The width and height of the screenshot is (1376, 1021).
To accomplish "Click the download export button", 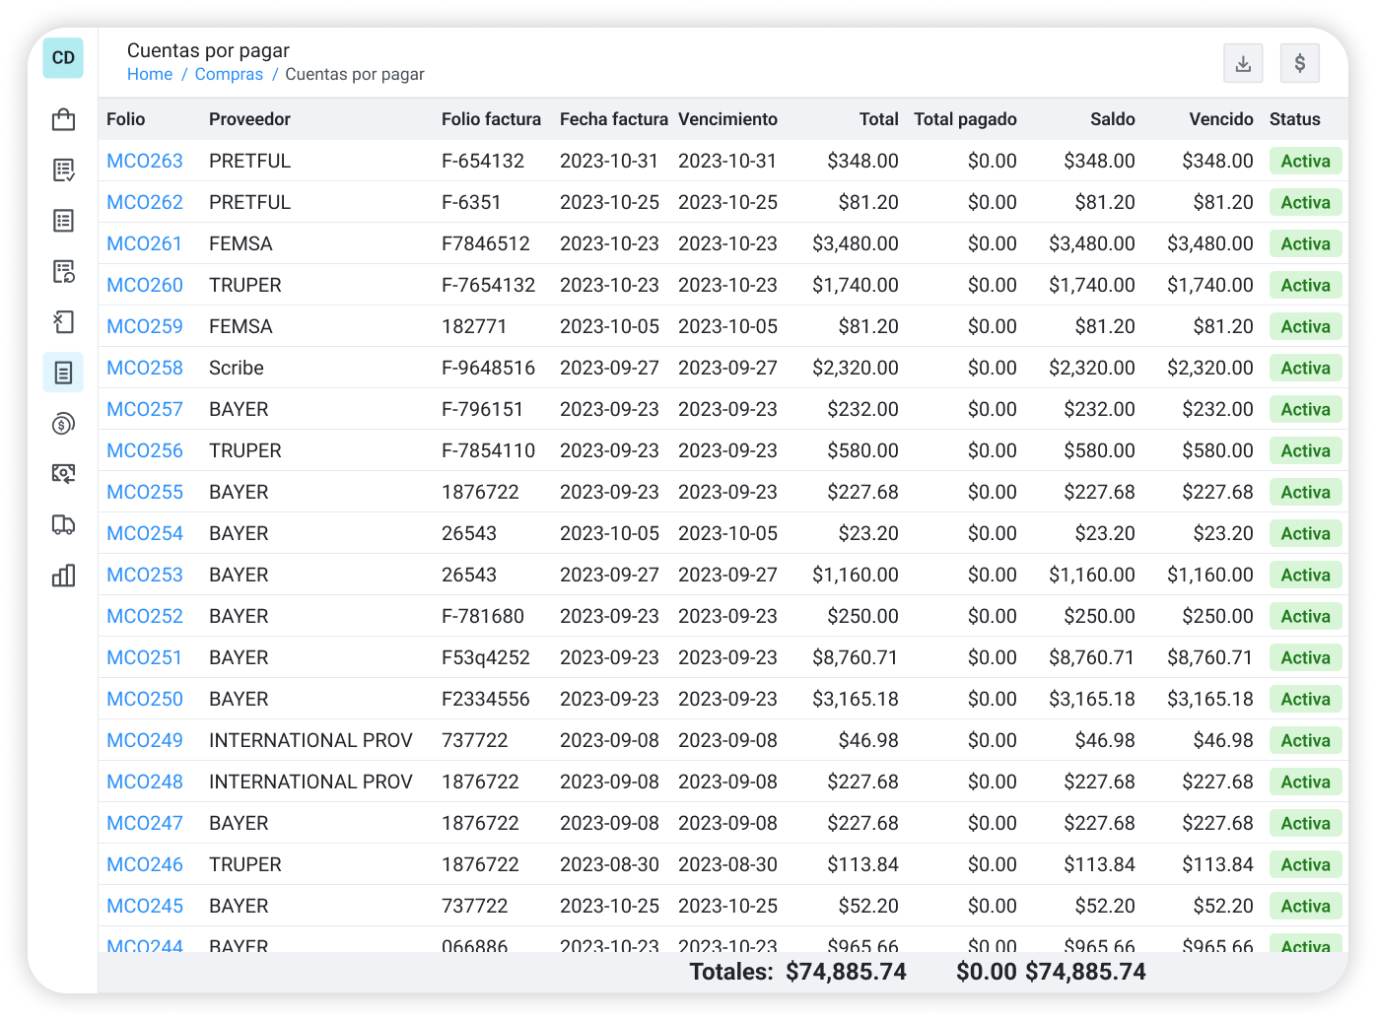I will coord(1243,64).
